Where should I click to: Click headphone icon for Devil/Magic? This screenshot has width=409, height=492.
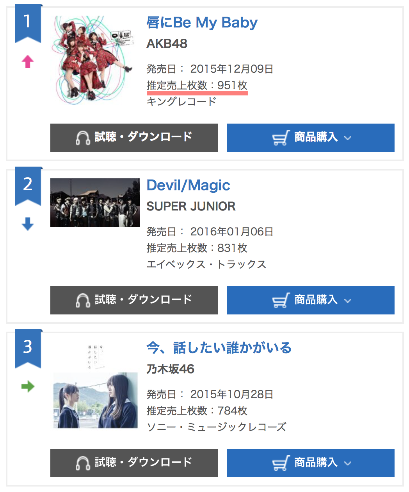[x=83, y=300]
